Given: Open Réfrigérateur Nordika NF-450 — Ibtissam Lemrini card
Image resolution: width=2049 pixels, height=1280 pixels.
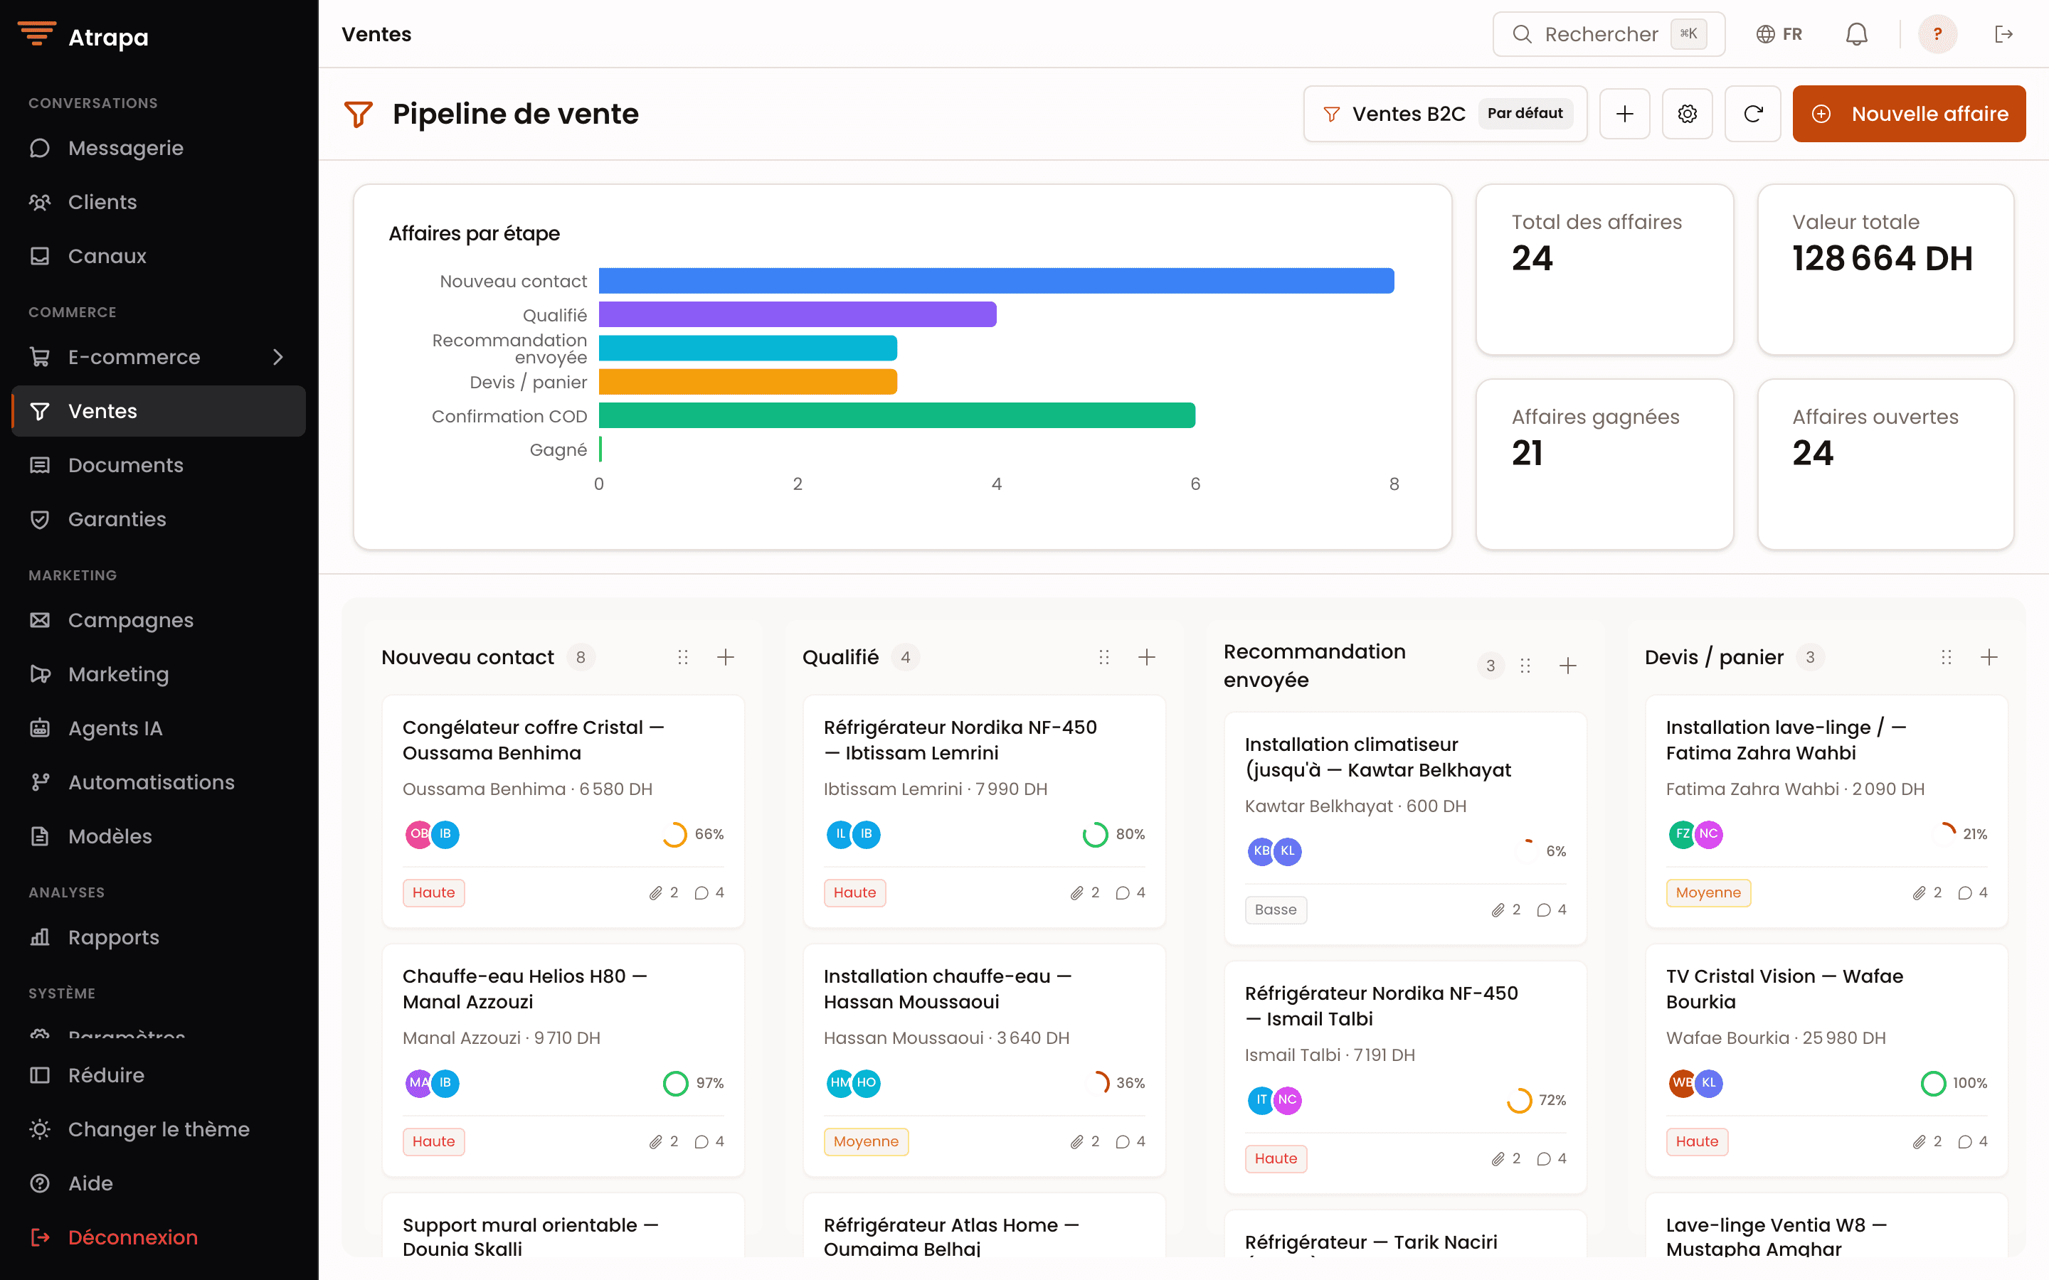Looking at the screenshot, I should coord(983,811).
